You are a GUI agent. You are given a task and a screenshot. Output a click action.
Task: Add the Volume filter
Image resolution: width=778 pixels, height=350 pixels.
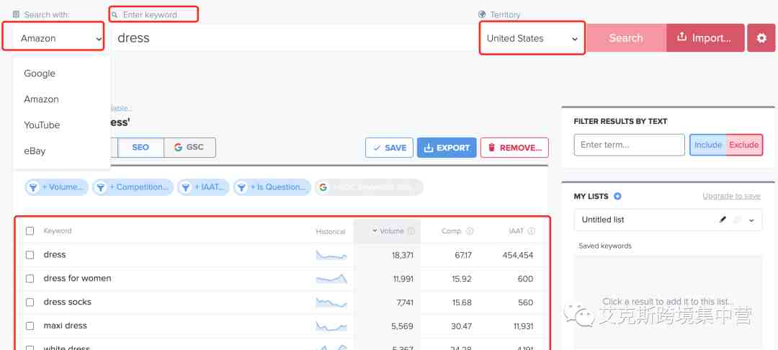57,187
